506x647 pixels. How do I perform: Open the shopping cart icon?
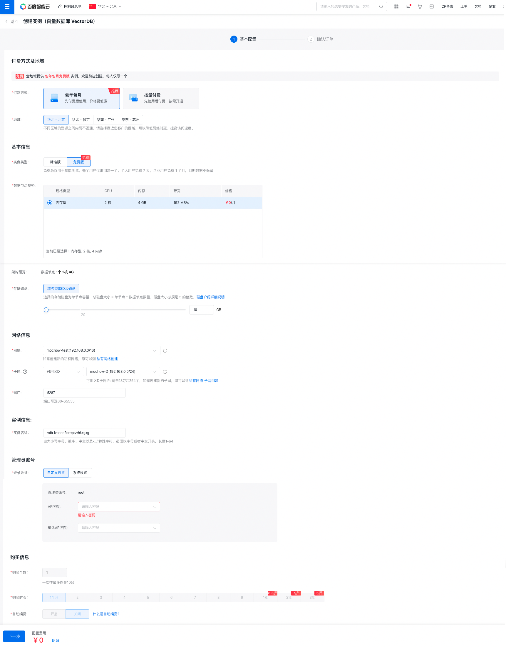point(420,6)
